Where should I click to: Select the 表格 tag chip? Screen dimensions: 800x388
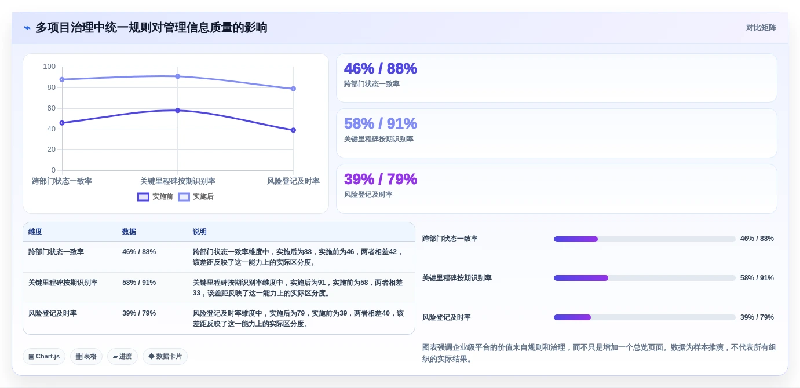[x=86, y=357]
